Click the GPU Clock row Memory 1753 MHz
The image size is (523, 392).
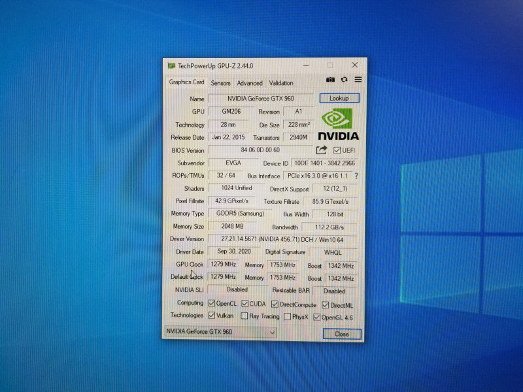click(282, 265)
